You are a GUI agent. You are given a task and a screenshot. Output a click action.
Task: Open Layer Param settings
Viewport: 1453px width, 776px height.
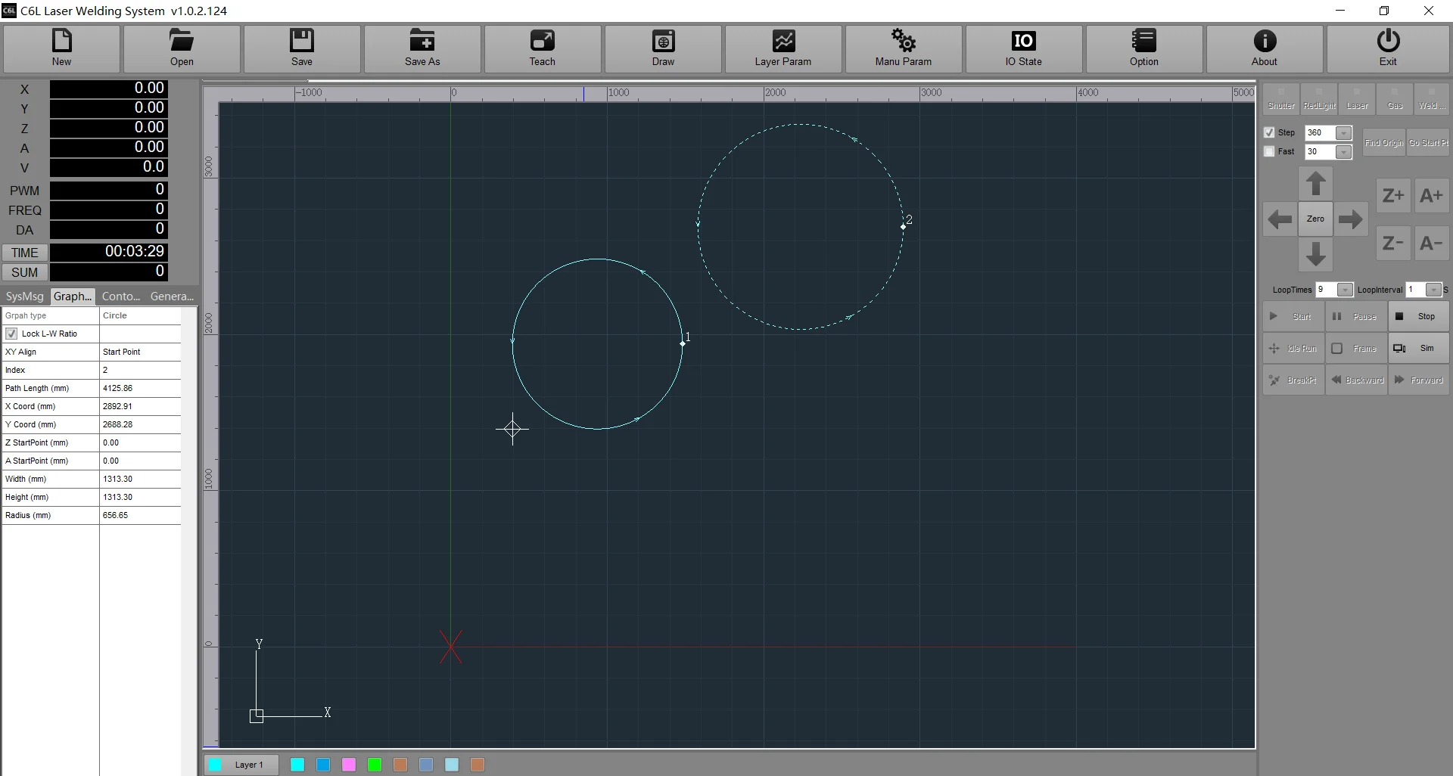coord(783,48)
